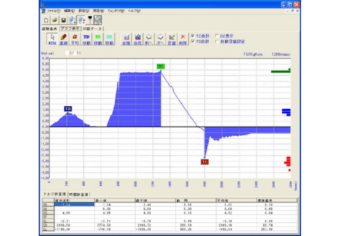The width and height of the screenshot is (341, 236).
Task: Select the green TS move tool
Action: [98, 39]
